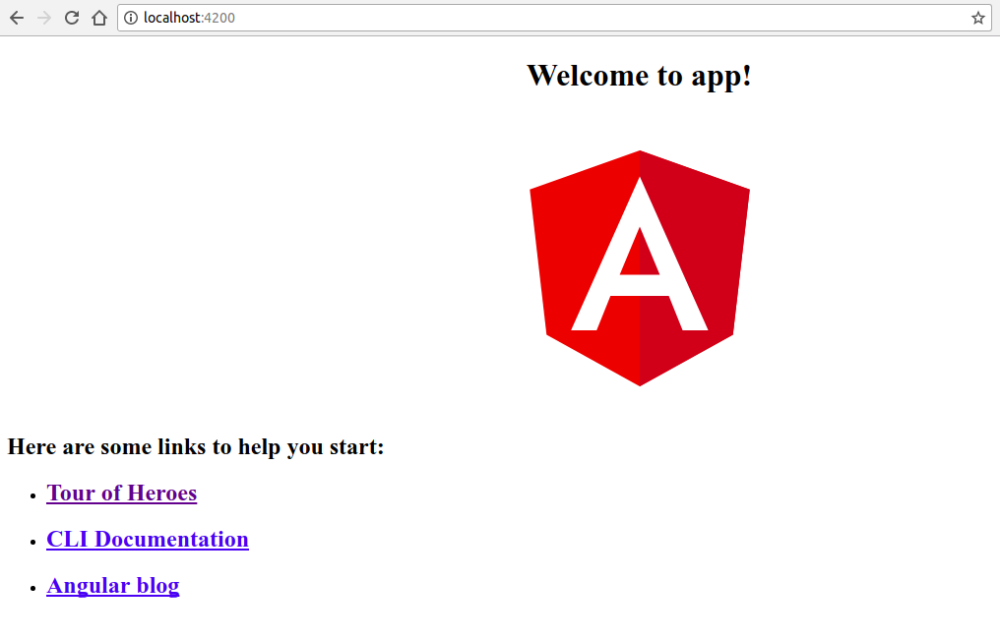Toggle the bookmark star for this page
This screenshot has width=1000, height=639.
coord(977,17)
